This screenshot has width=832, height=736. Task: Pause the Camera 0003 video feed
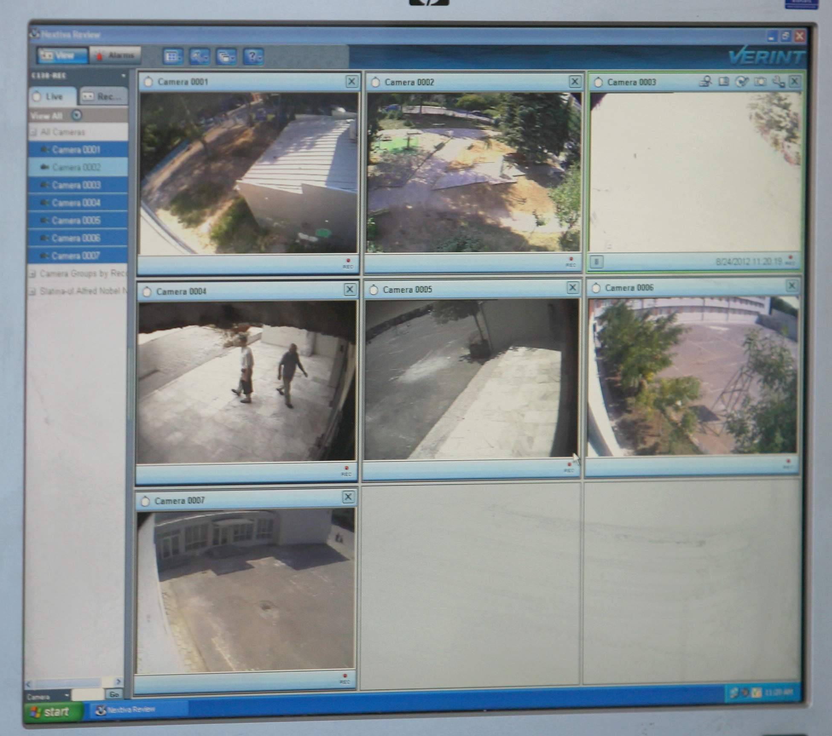point(597,262)
